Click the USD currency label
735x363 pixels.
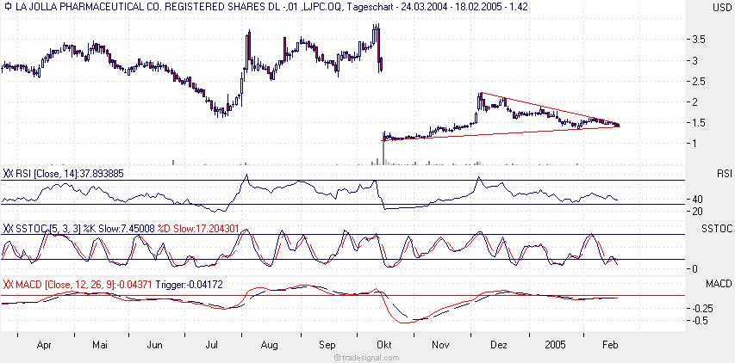coord(721,7)
